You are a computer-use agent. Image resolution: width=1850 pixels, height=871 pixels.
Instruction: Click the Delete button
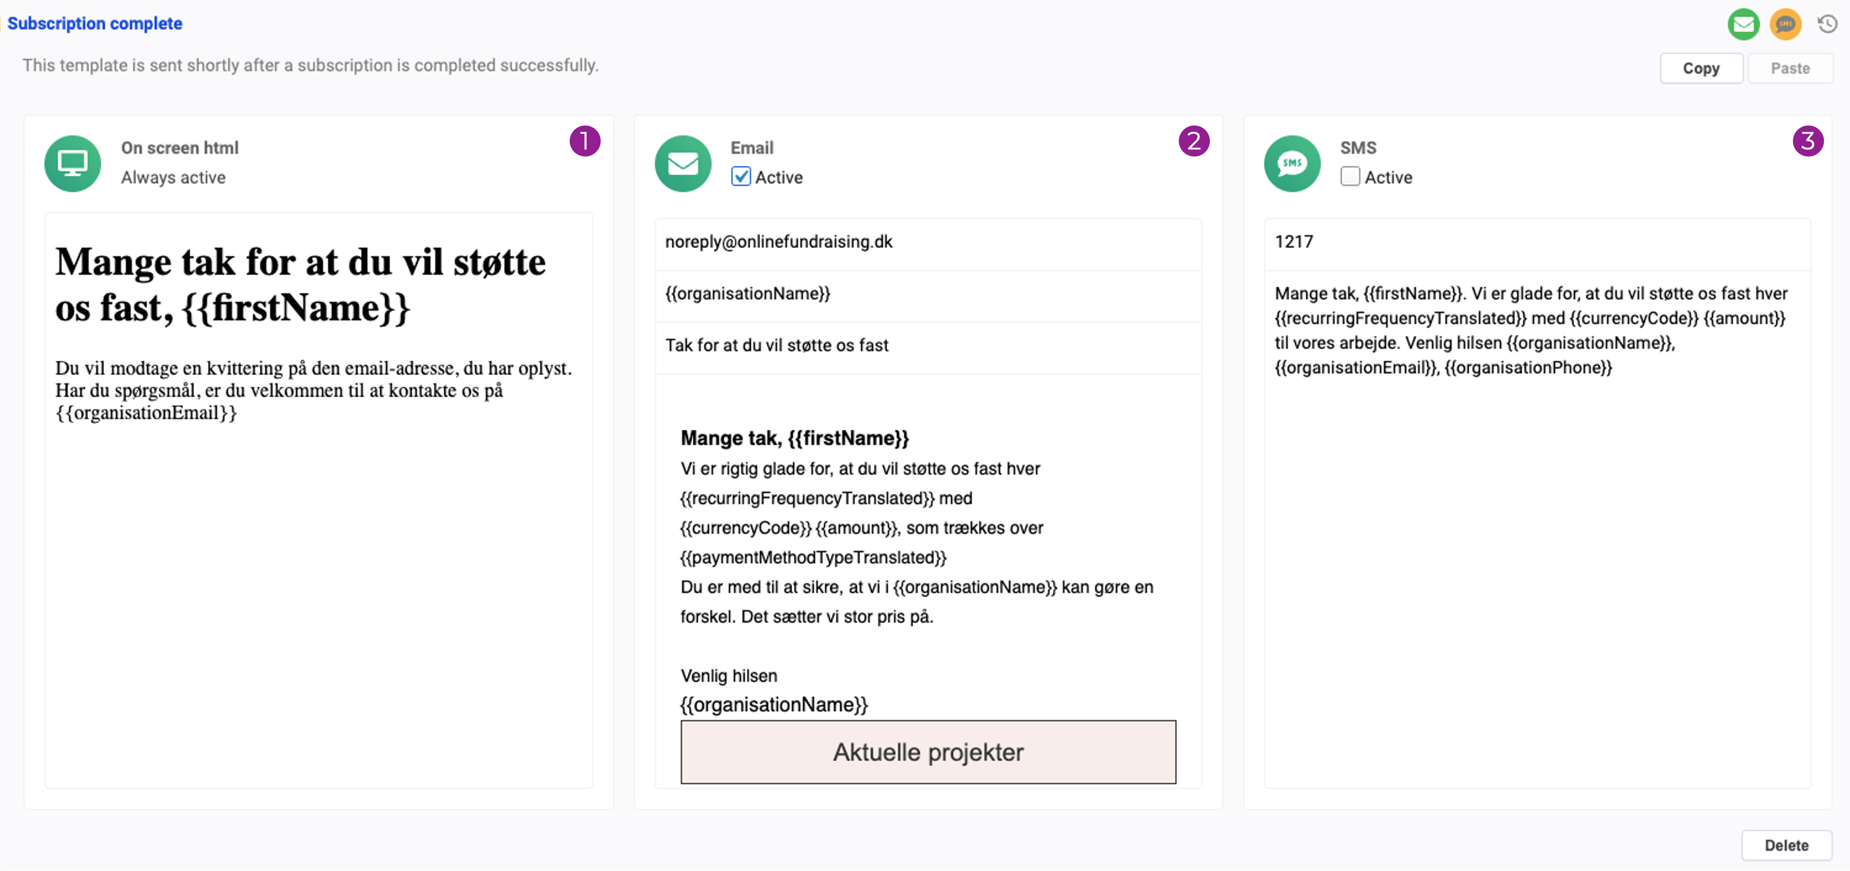[x=1786, y=845]
